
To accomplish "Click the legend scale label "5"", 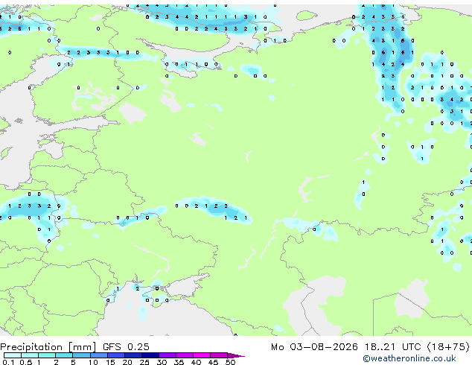I will [x=73, y=362].
